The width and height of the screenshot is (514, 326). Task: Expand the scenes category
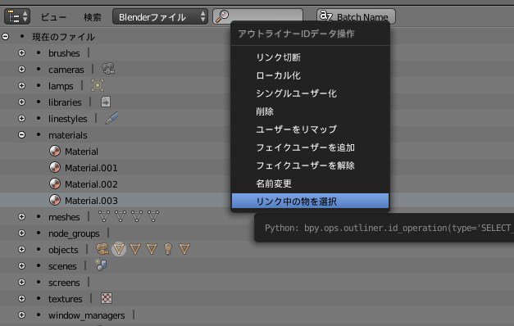[21, 265]
